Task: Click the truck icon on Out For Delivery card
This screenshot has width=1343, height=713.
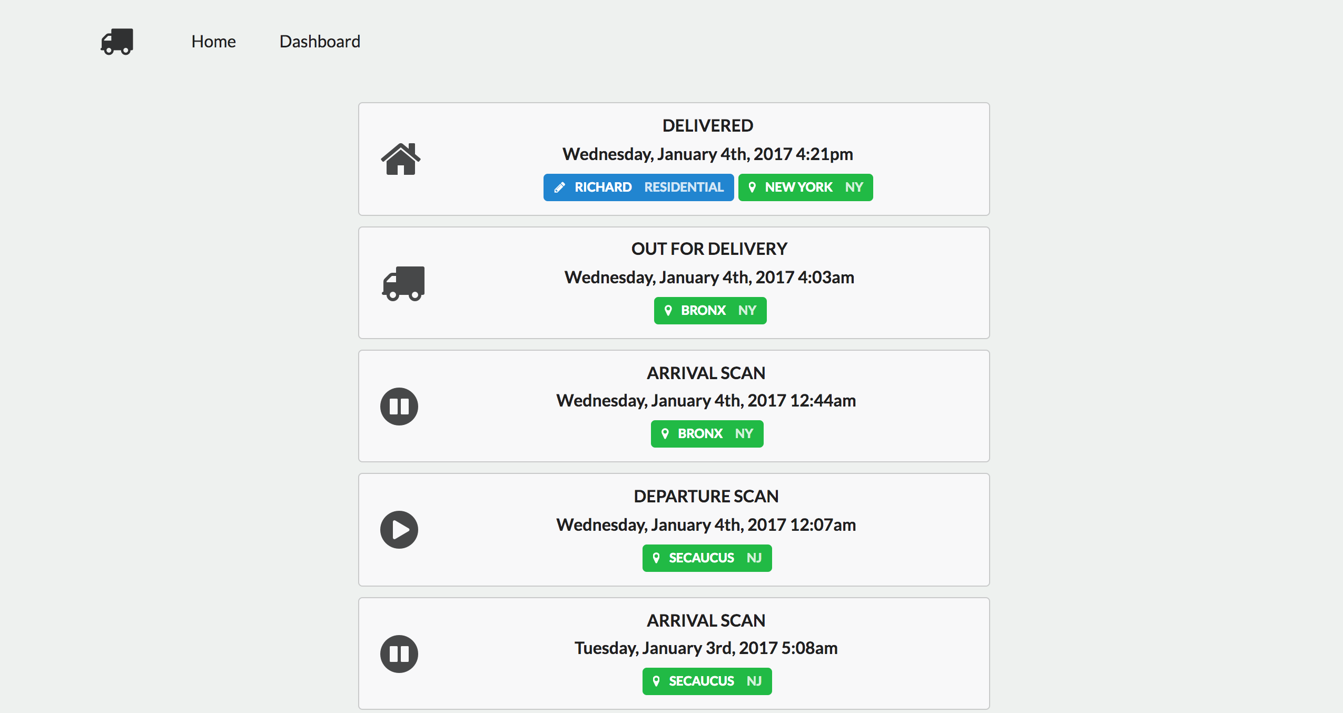Action: pos(403,283)
